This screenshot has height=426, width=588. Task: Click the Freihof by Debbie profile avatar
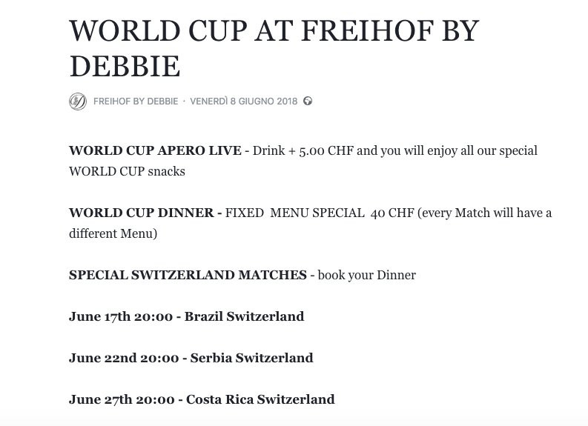point(78,101)
